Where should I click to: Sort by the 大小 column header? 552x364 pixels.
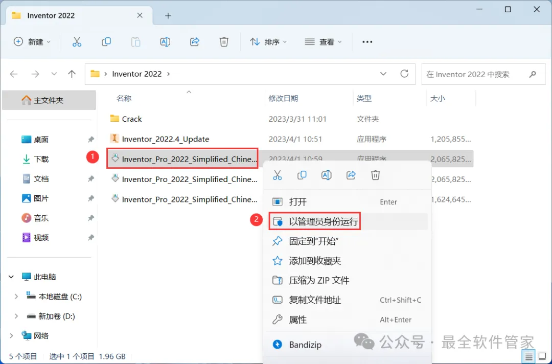pyautogui.click(x=438, y=98)
